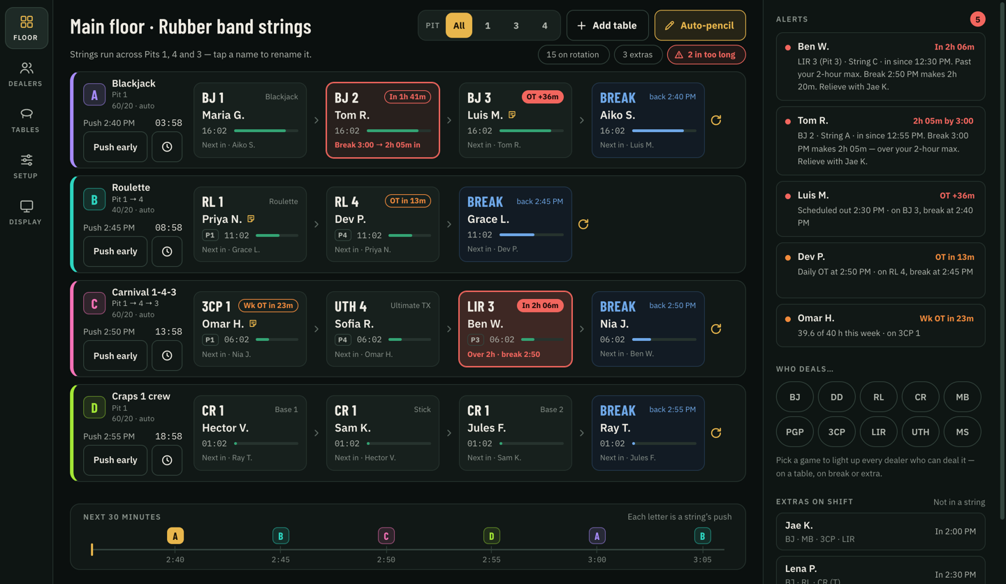Click Push early for the Roulette string

(115, 251)
